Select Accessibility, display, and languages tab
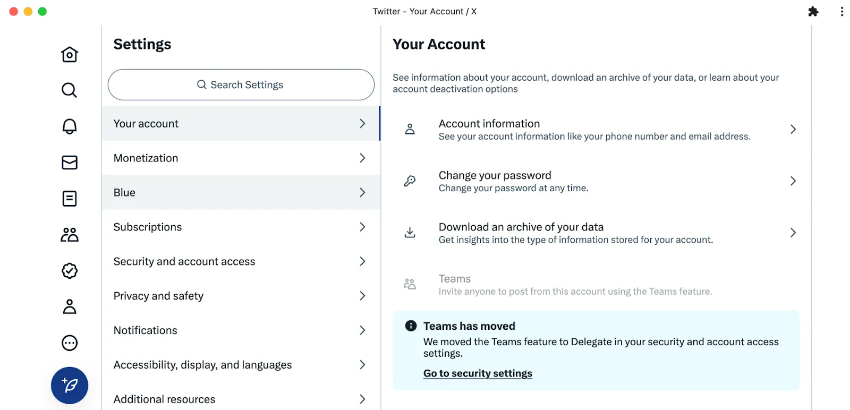 click(x=241, y=365)
